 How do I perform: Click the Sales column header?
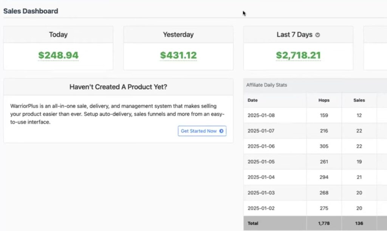pos(359,100)
